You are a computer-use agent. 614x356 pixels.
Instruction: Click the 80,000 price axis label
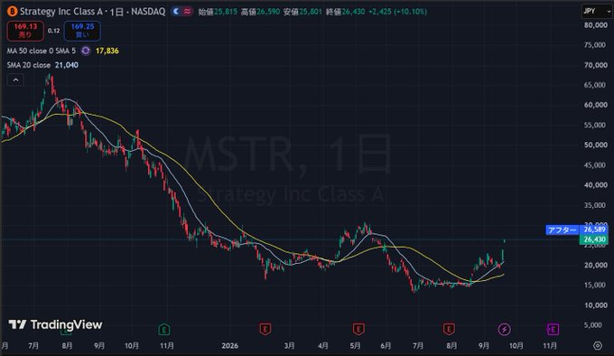(596, 25)
